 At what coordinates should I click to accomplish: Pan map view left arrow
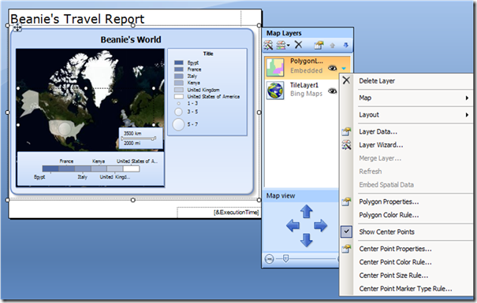point(293,226)
